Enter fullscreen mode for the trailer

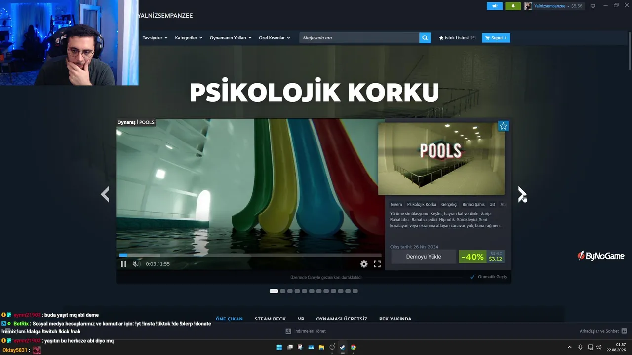(377, 264)
